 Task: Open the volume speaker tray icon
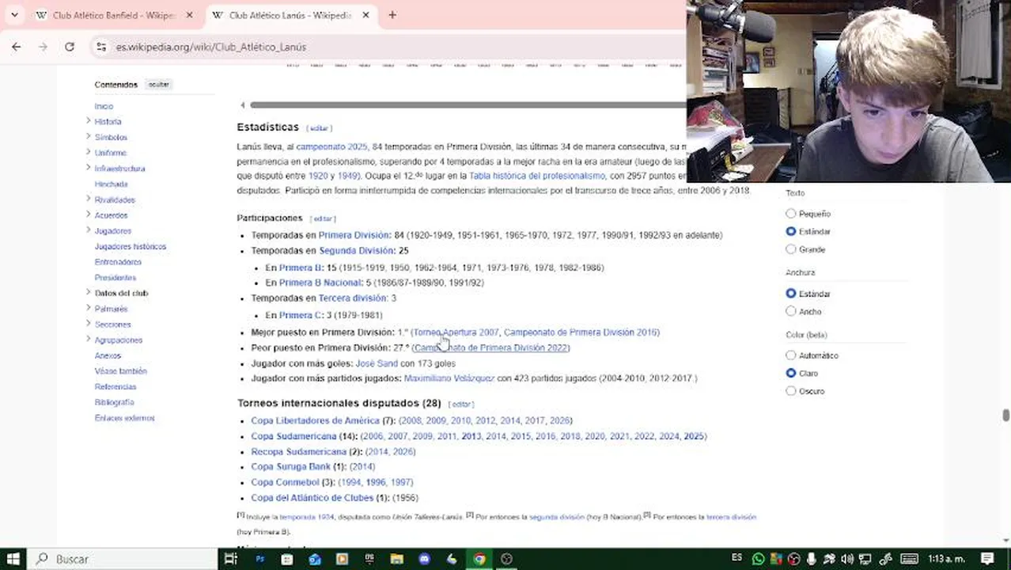coord(846,559)
